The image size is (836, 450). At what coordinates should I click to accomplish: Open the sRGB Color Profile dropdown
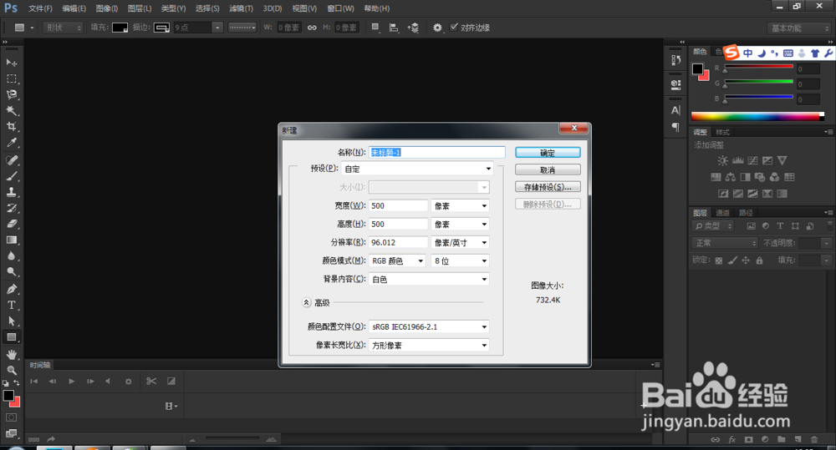pyautogui.click(x=429, y=327)
